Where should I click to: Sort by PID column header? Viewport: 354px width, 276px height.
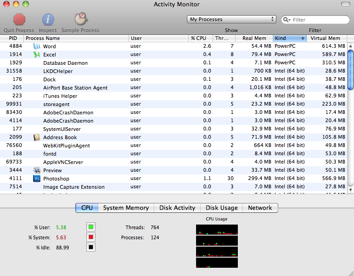coord(12,38)
